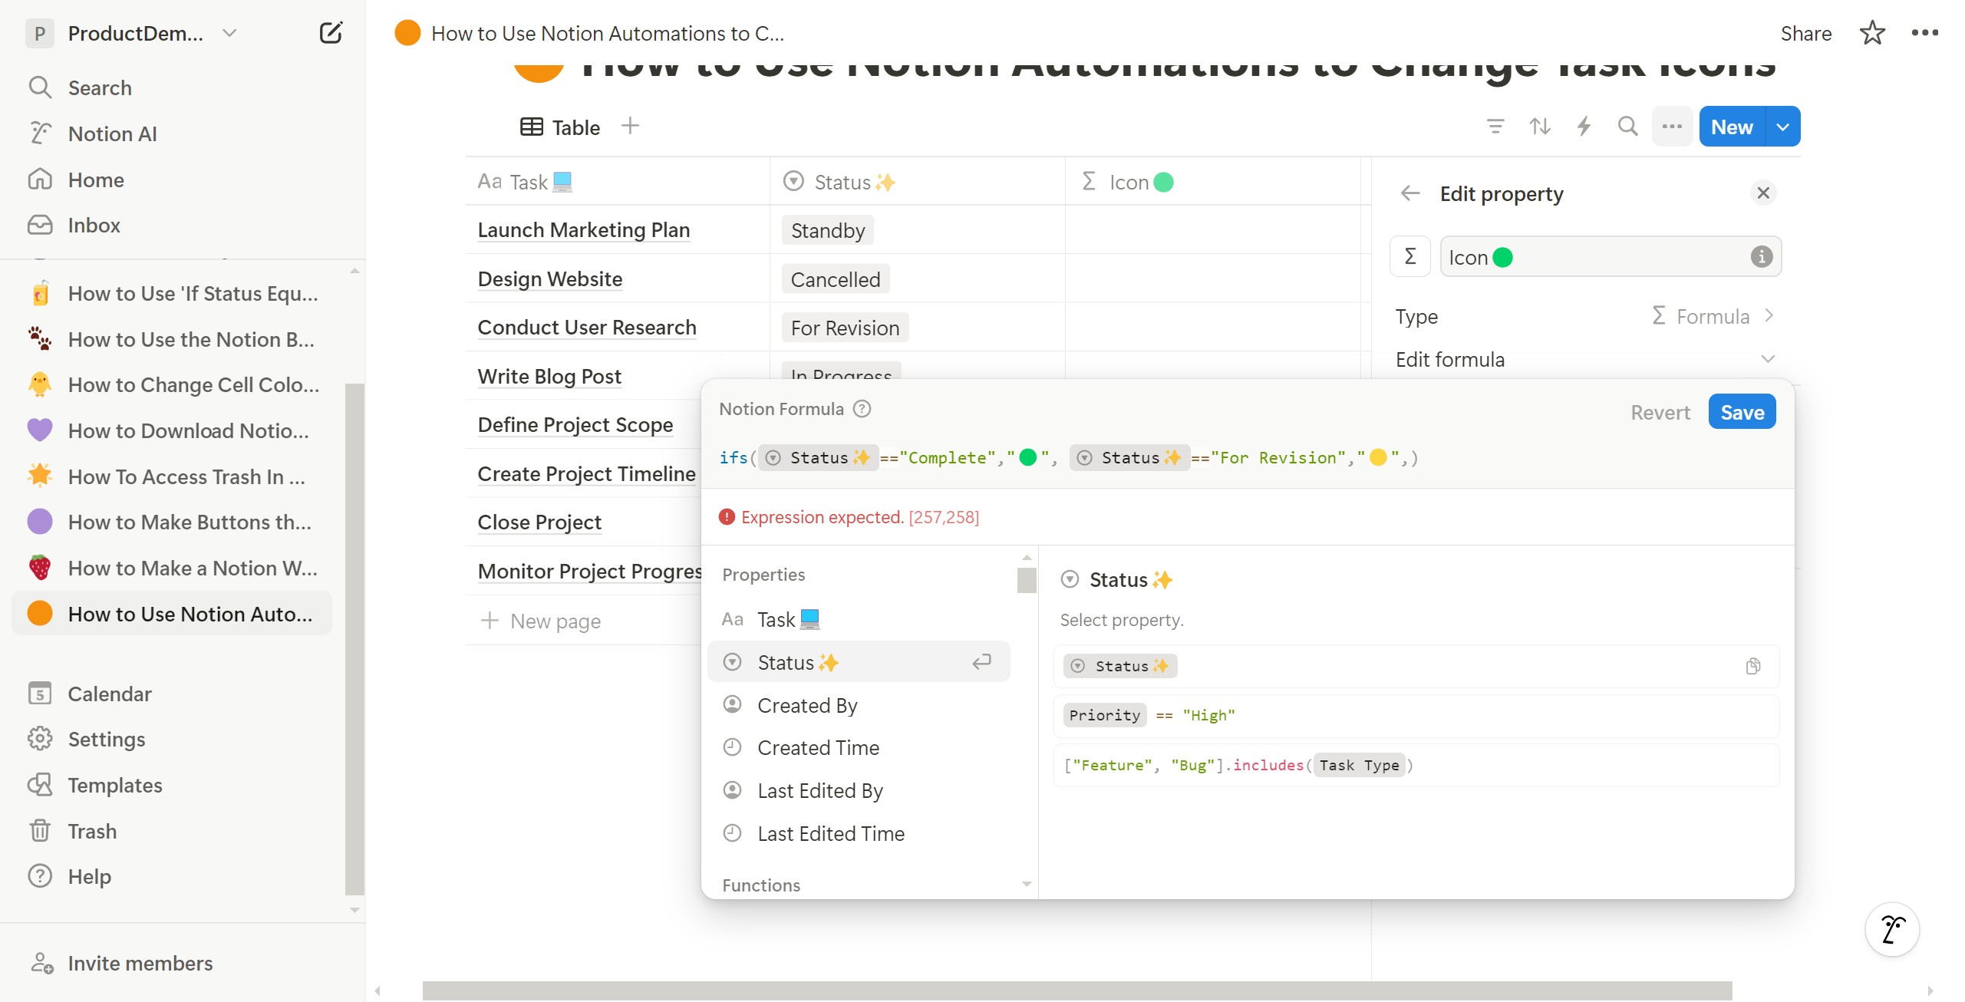Image resolution: width=1965 pixels, height=1002 pixels.
Task: Select Last Edited By property
Action: 859,790
